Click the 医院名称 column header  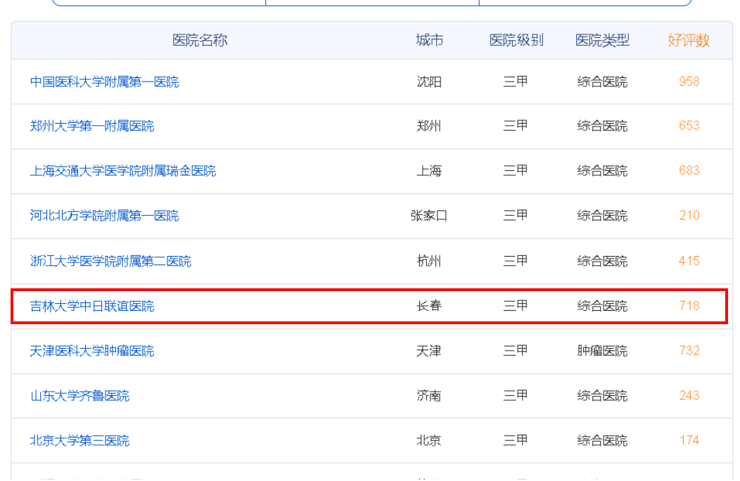click(x=200, y=40)
